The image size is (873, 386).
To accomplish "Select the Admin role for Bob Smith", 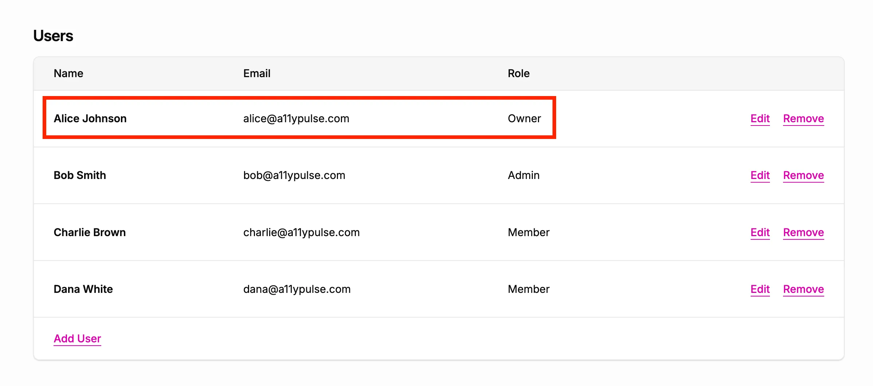I will (523, 175).
